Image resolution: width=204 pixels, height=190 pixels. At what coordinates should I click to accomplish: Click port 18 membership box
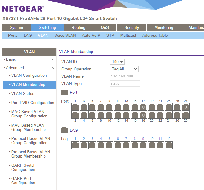[x=143, y=115]
